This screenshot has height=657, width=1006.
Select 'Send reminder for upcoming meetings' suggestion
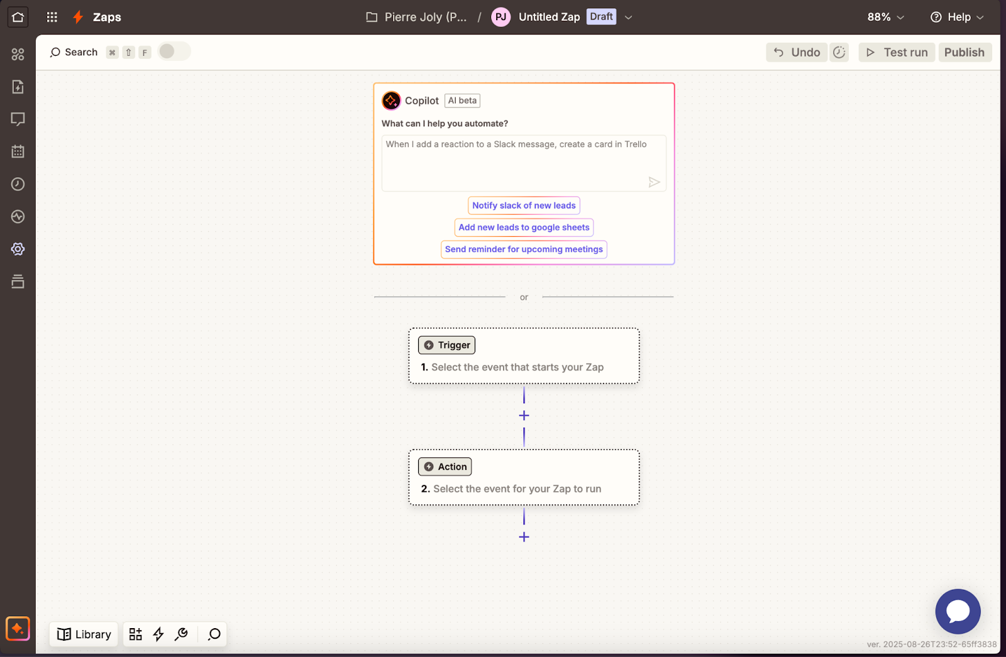click(524, 249)
